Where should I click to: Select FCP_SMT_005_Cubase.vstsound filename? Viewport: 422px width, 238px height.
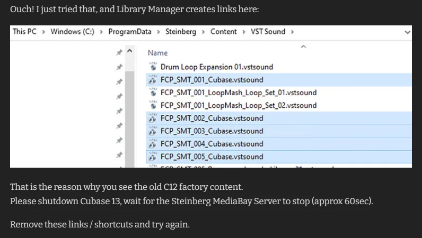coord(212,157)
